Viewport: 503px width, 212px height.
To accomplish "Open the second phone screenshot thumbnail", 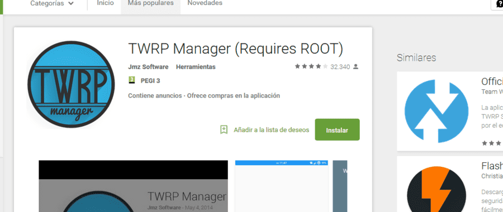I will coord(282,186).
